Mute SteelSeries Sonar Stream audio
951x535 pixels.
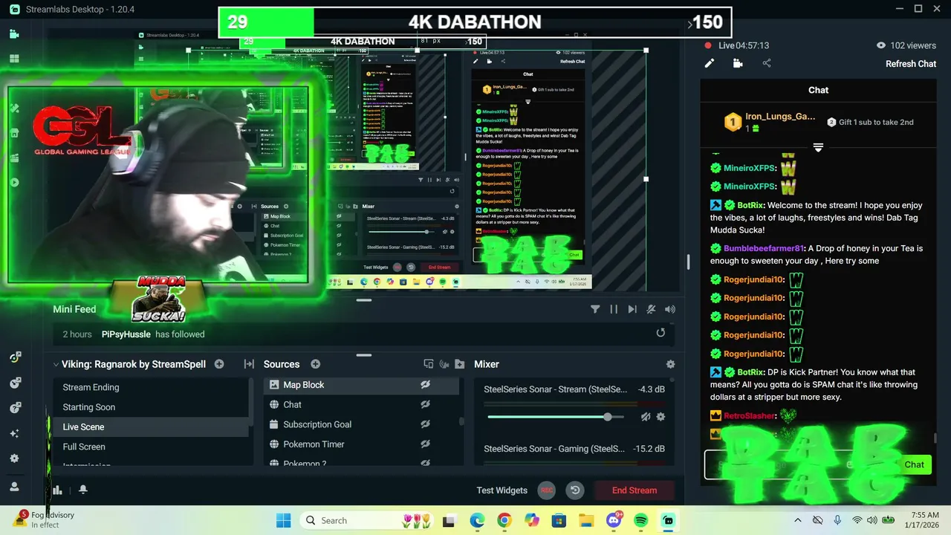click(646, 417)
